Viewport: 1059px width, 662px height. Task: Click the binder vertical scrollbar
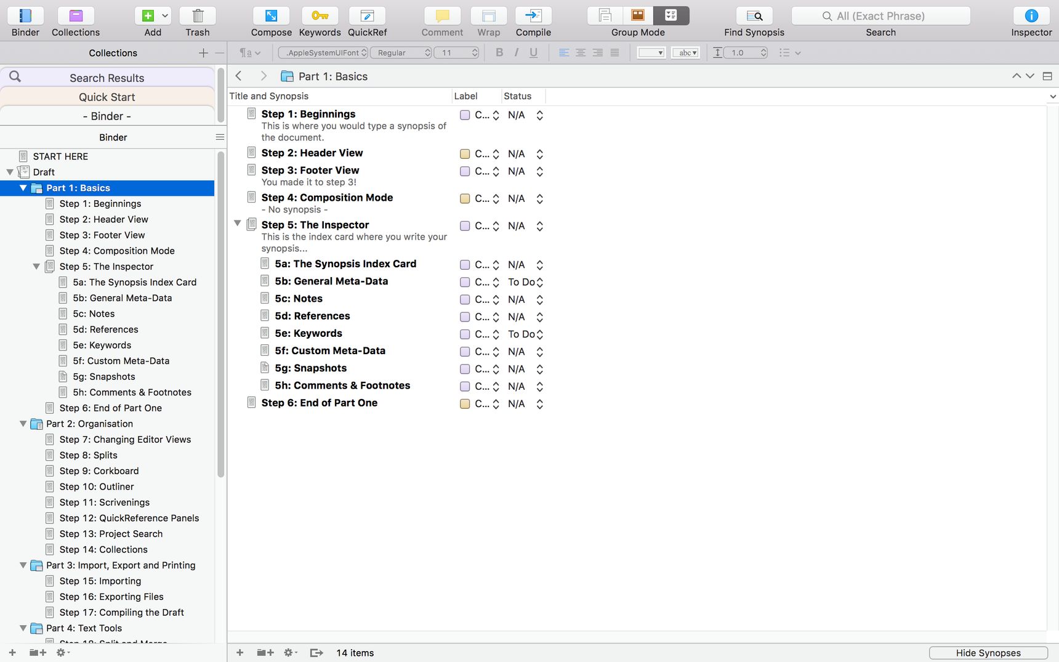tap(220, 315)
